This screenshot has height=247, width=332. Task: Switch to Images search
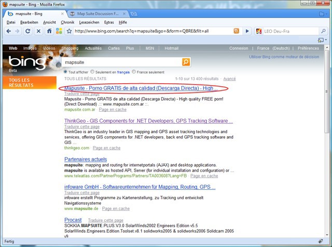click(30, 48)
